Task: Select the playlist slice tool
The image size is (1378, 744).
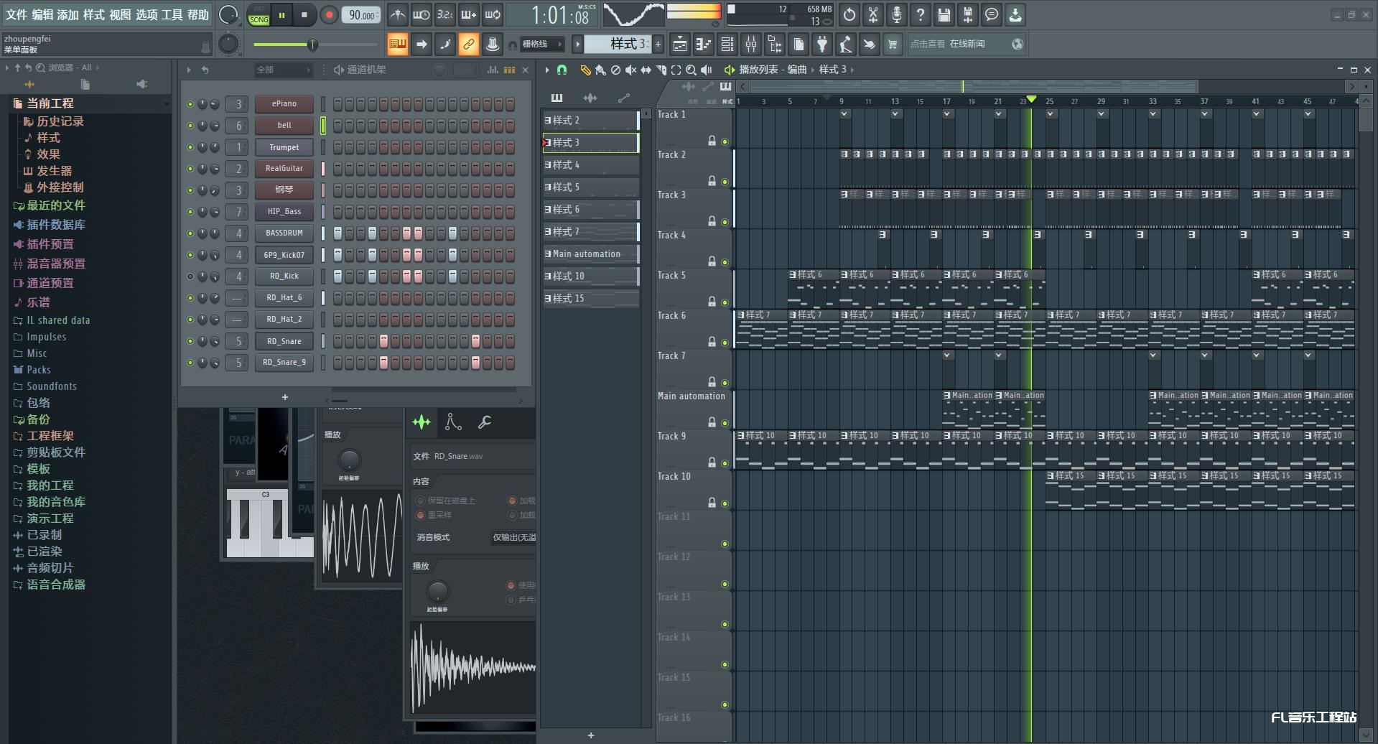Action: coord(661,70)
